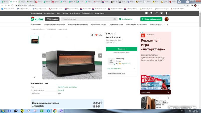Image resolution: width=201 pixels, height=113 pixels.
Task: Open Электроника breadcrumb link
Action: click(x=52, y=29)
